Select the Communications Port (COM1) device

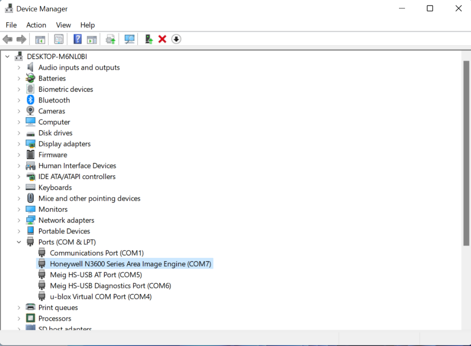[x=97, y=253]
